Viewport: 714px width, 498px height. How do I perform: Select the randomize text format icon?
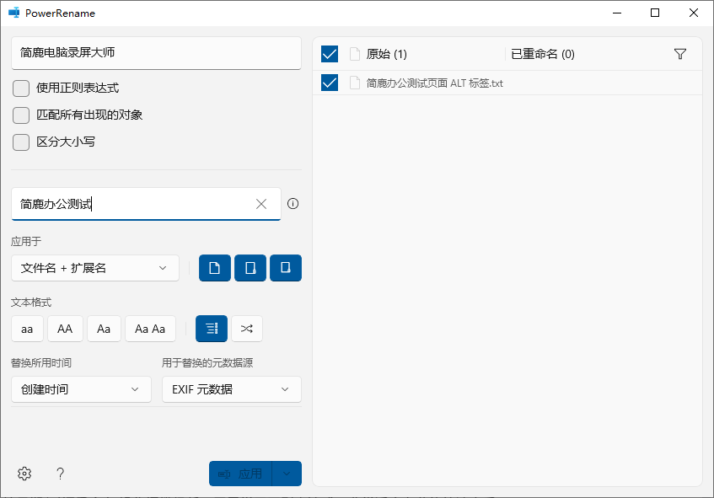click(x=246, y=329)
